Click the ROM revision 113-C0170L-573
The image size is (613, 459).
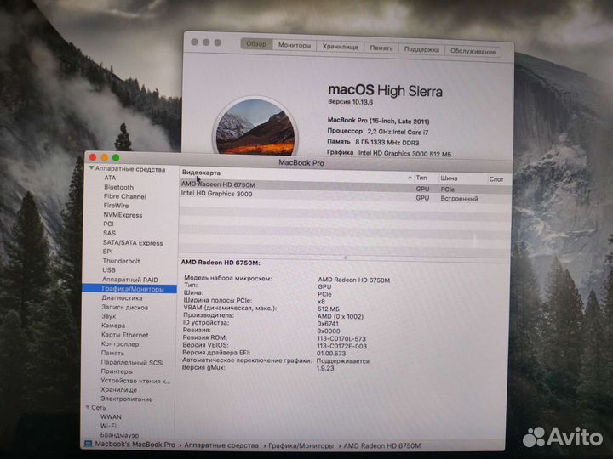[x=341, y=339]
